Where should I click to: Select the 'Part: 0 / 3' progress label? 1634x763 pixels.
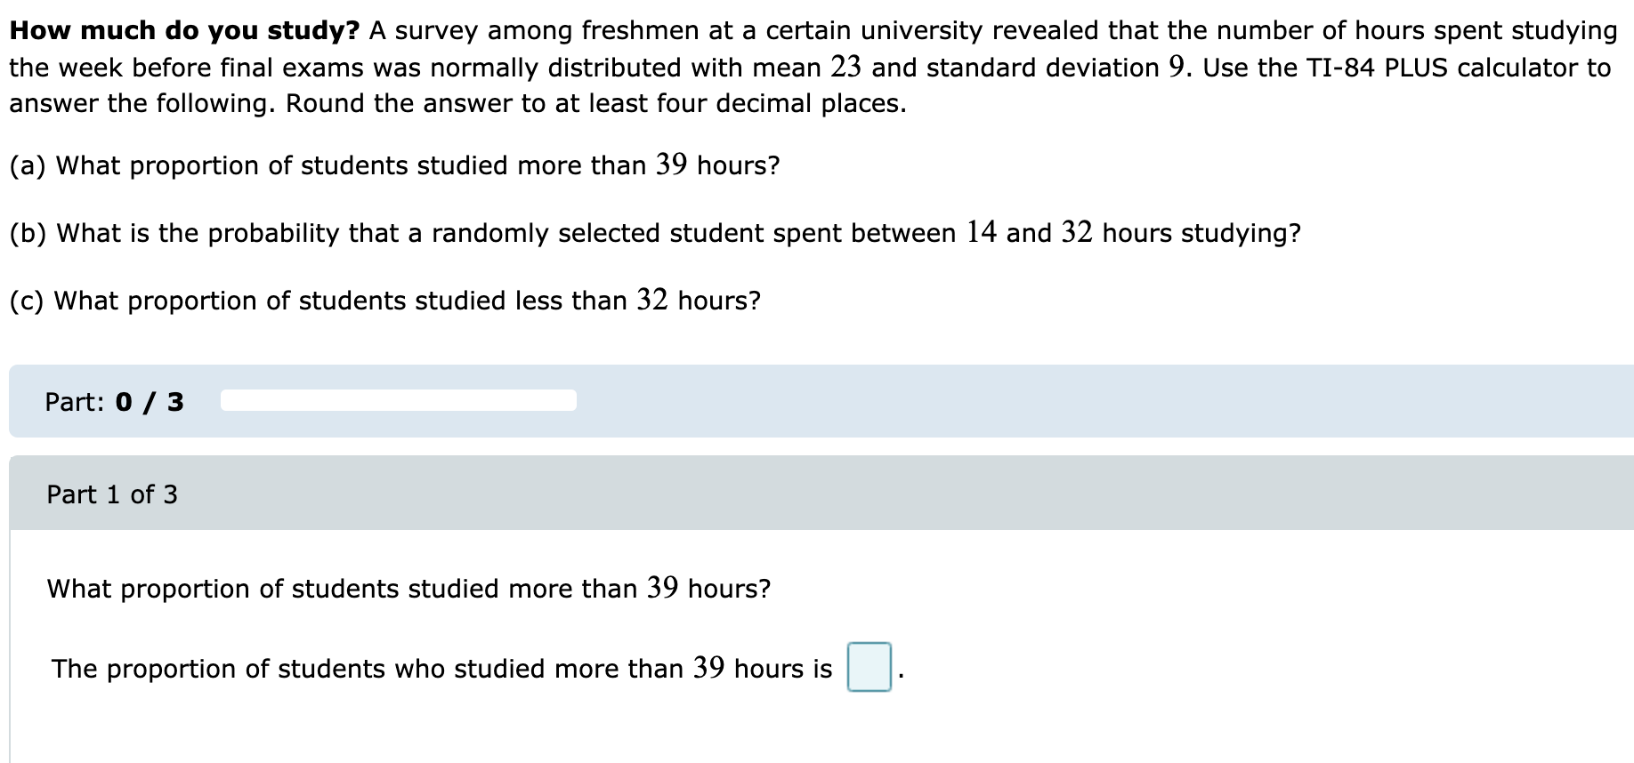[x=115, y=402]
